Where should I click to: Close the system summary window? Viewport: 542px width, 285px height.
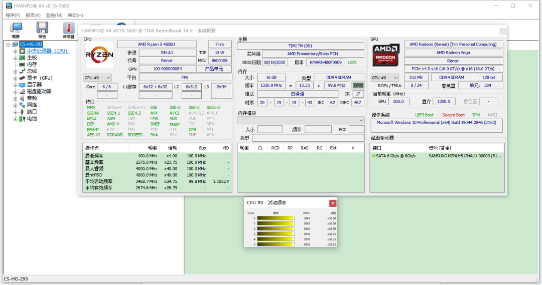503,31
